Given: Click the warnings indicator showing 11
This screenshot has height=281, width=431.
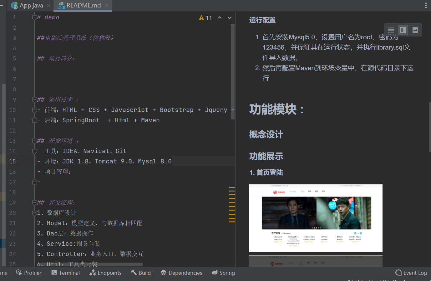Looking at the screenshot, I should (x=205, y=18).
